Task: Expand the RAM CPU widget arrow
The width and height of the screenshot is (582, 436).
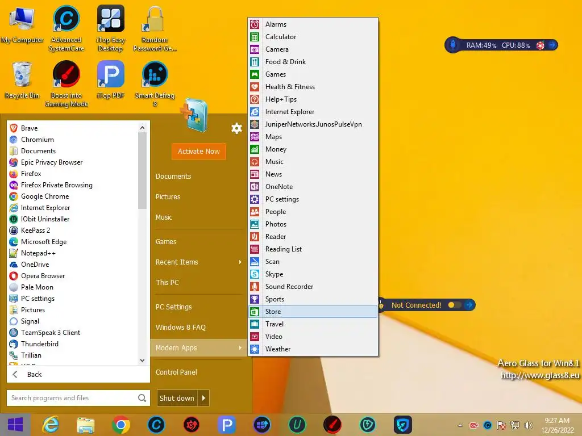Action: click(552, 45)
